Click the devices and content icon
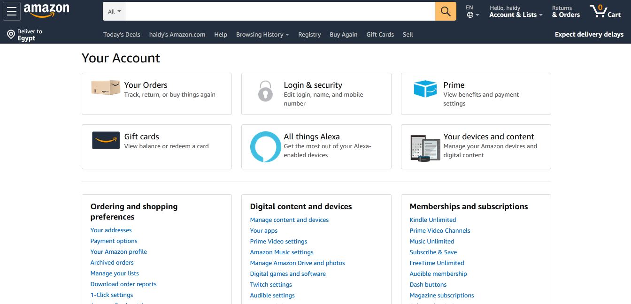The height and width of the screenshot is (304, 631). (x=425, y=148)
